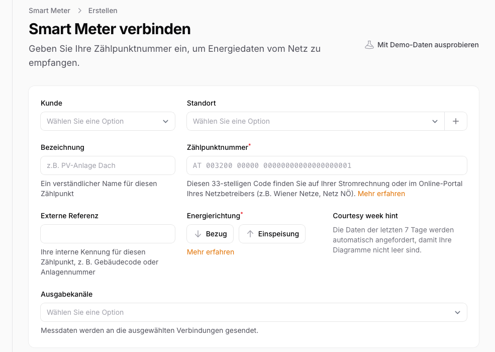The image size is (495, 352).
Task: Focus the Externe Referenz text box
Action: (x=108, y=234)
